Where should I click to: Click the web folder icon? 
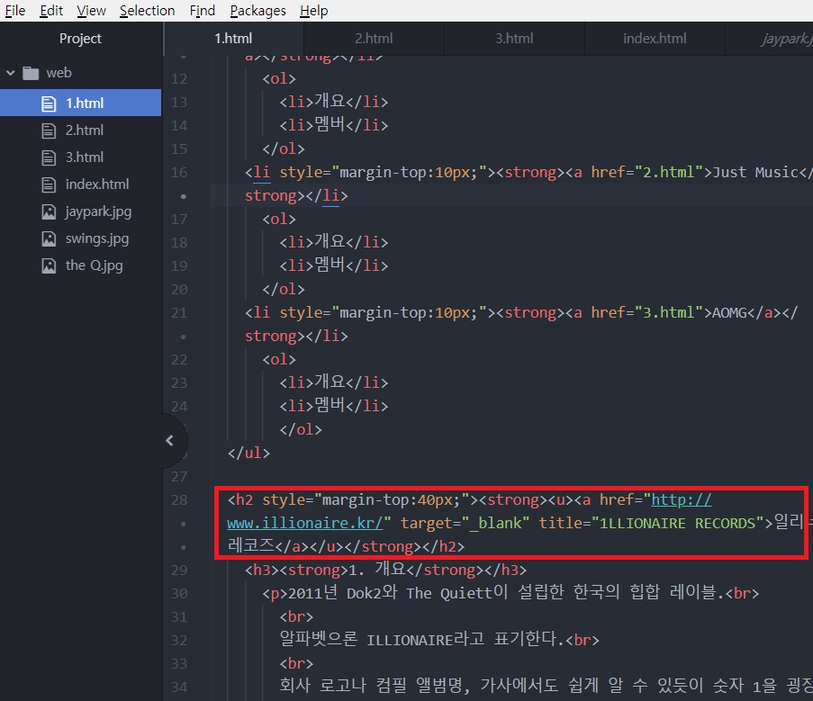pos(31,73)
